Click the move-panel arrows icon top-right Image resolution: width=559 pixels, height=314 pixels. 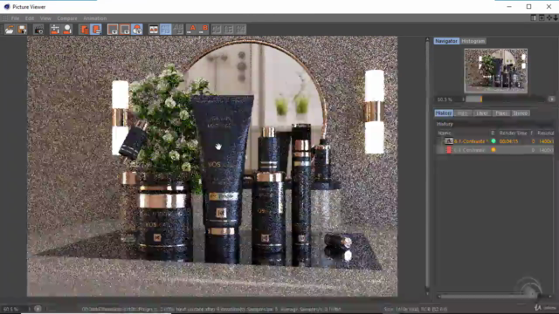549,17
